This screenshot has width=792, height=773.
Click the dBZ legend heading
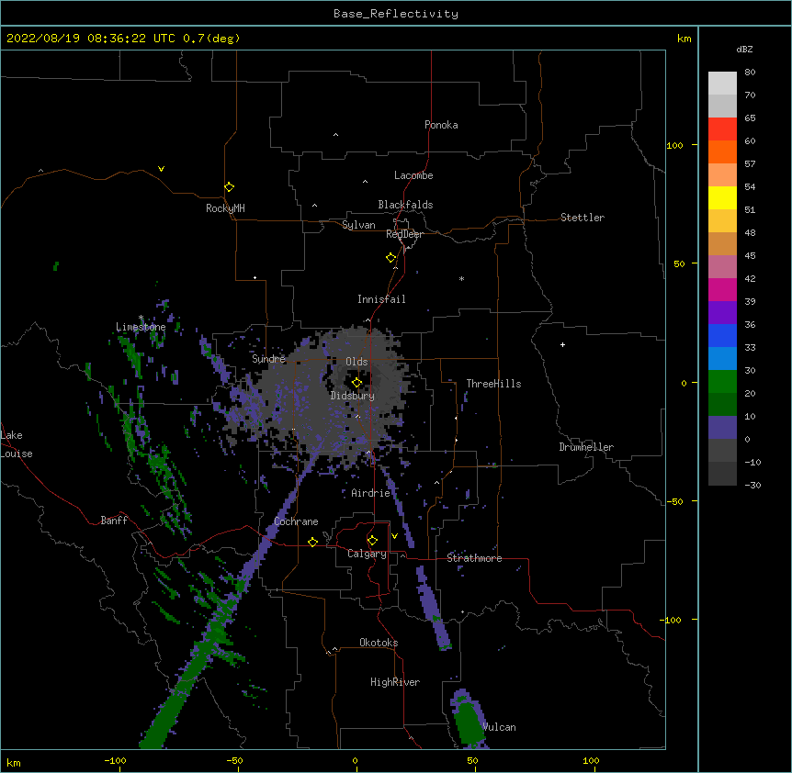click(744, 49)
